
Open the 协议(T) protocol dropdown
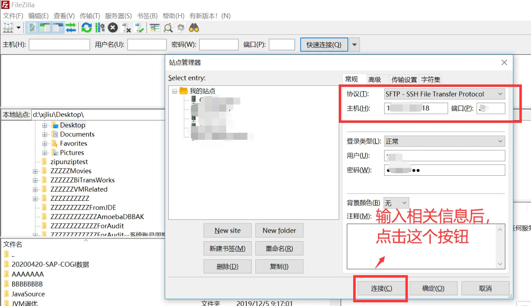click(444, 94)
